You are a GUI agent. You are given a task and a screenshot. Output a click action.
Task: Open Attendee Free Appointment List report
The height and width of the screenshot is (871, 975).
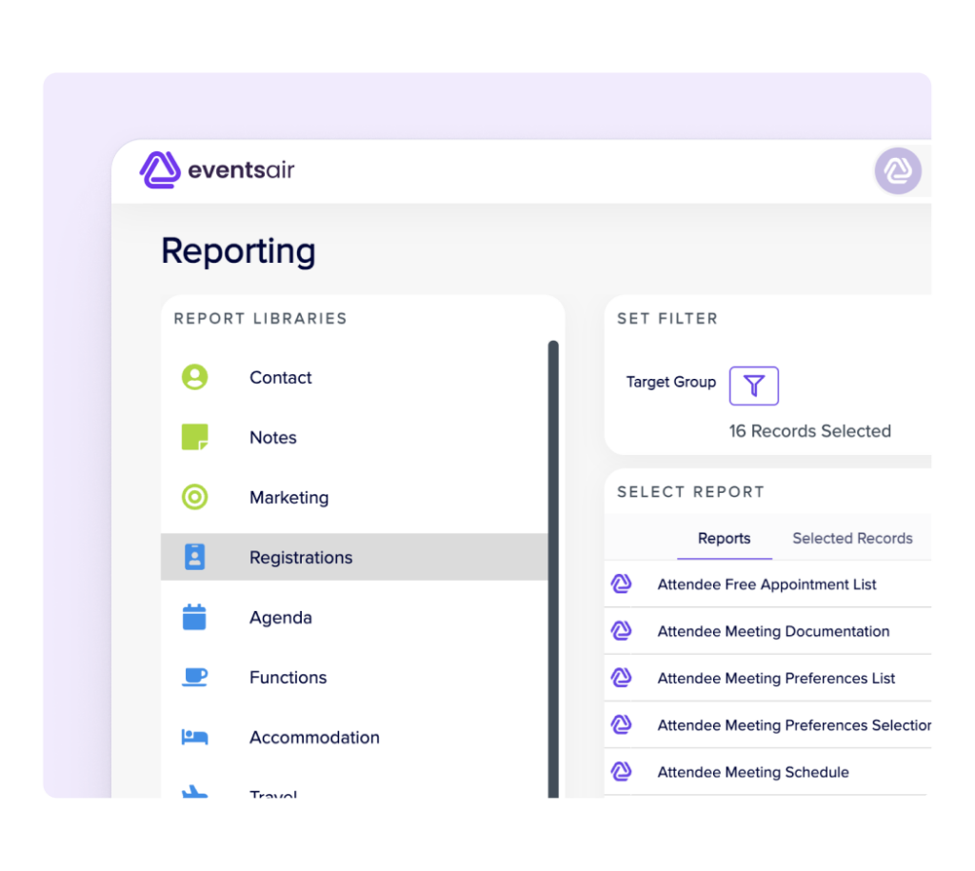[x=766, y=584]
